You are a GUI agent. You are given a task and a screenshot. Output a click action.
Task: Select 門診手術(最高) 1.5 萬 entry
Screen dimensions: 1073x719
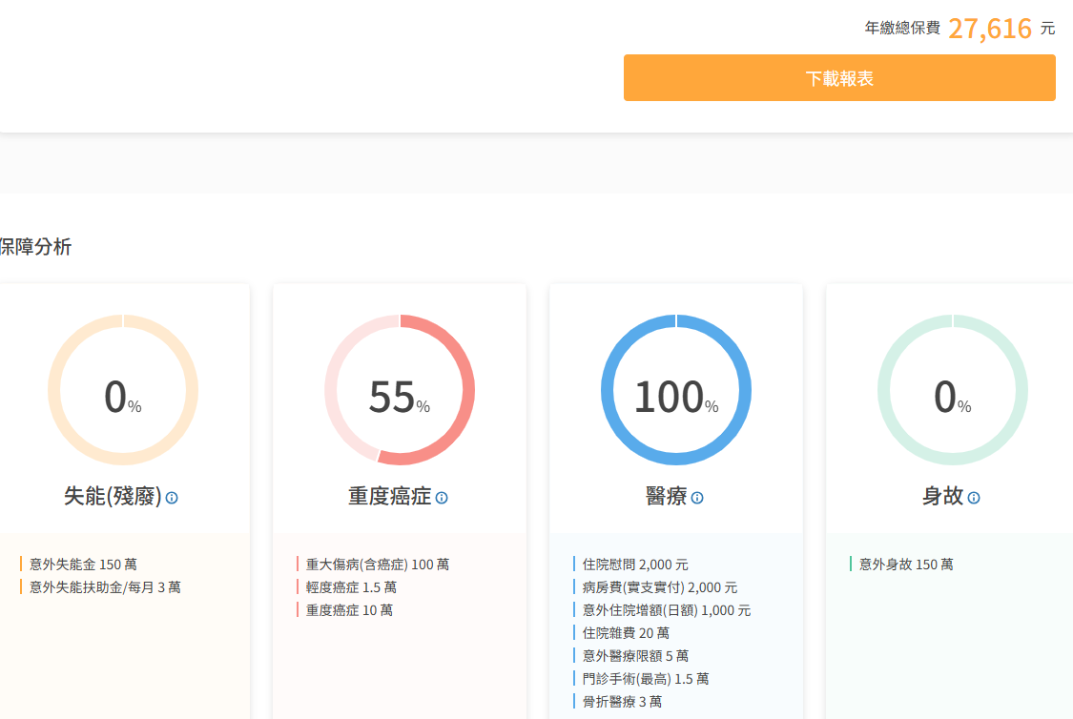646,679
